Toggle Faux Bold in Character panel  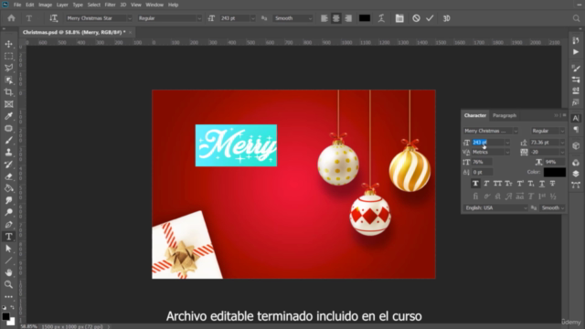coord(475,184)
